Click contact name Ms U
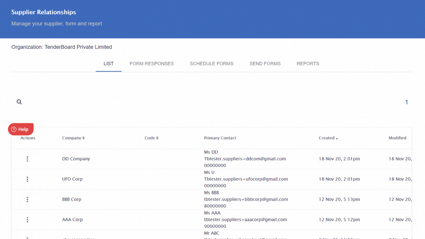 [209, 172]
